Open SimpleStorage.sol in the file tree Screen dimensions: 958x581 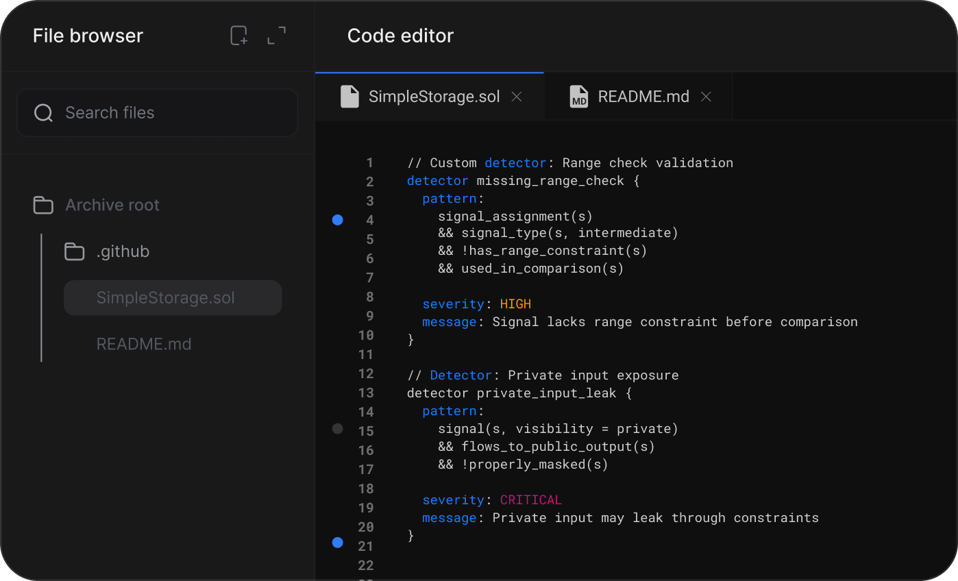coord(166,298)
